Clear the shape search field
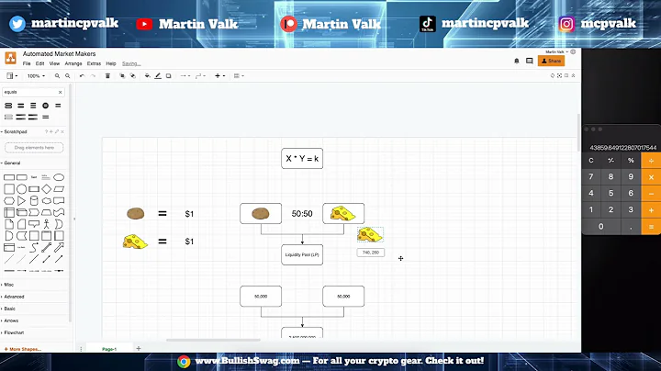 click(x=61, y=92)
